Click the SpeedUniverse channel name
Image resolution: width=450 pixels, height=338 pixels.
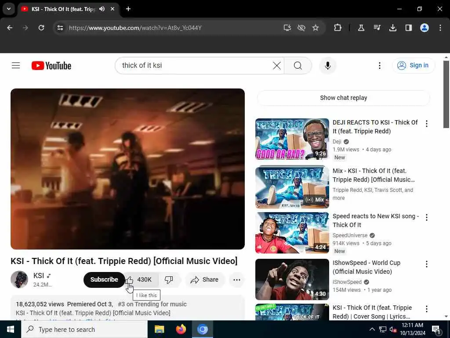(x=350, y=235)
